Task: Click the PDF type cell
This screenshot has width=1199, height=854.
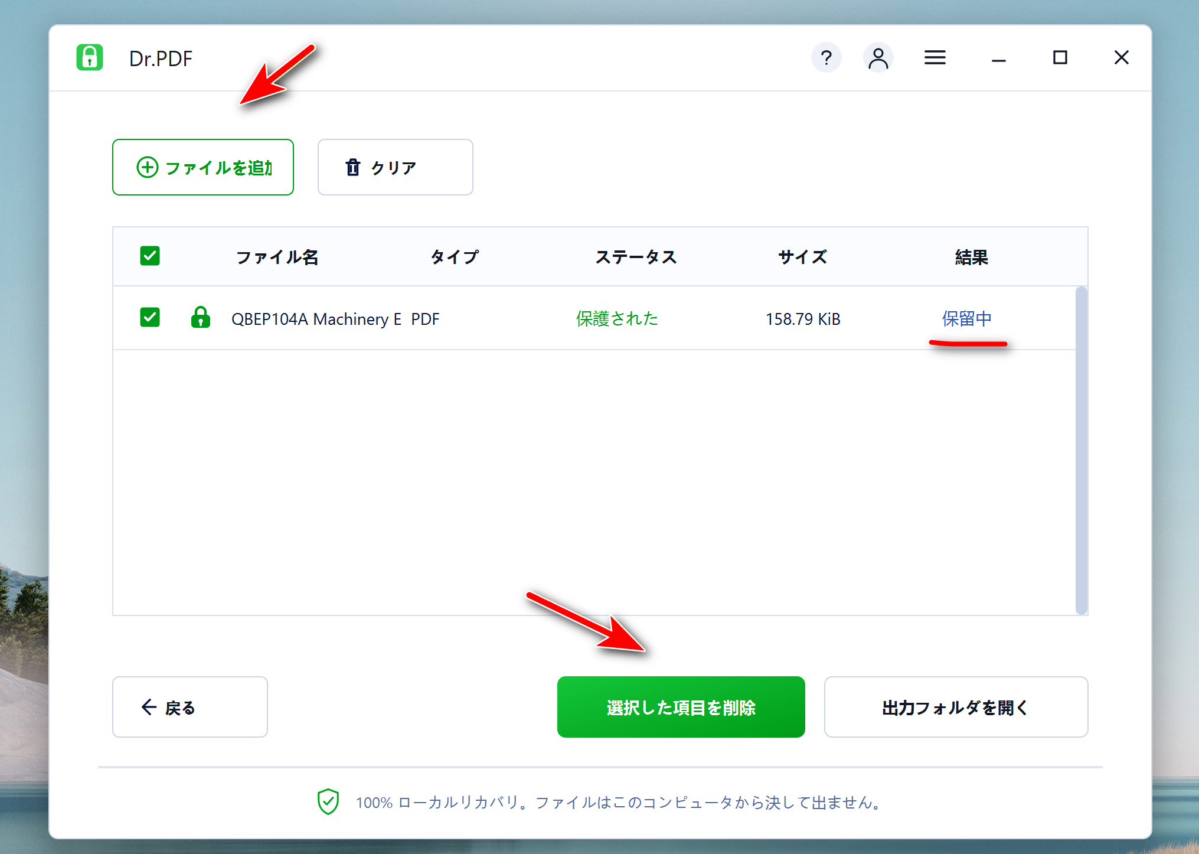Action: (x=425, y=319)
